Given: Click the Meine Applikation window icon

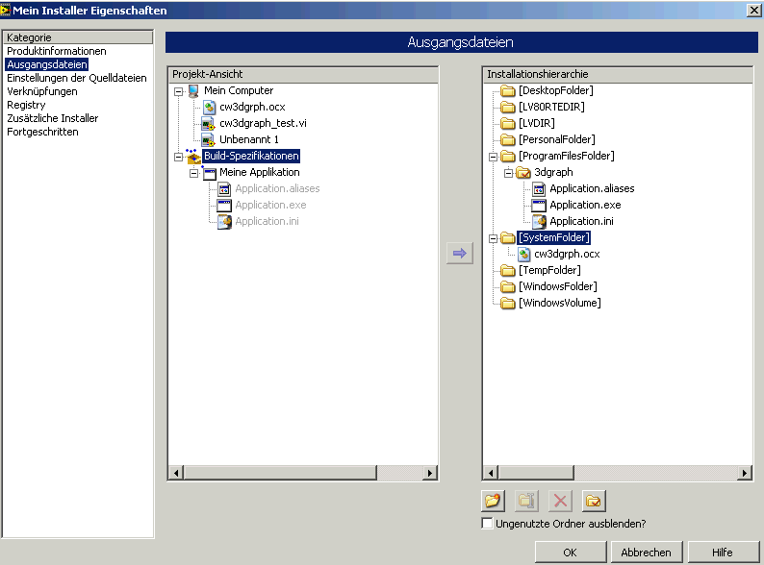Looking at the screenshot, I should 209,173.
